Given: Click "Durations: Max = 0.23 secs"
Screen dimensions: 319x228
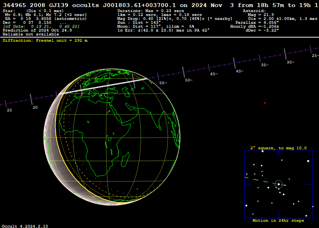Looking at the screenshot, I should (151, 11).
